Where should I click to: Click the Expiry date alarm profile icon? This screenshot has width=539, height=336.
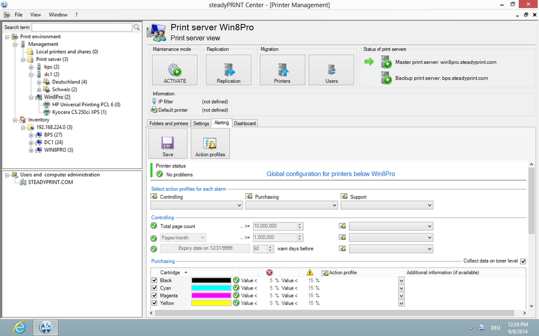click(x=342, y=249)
